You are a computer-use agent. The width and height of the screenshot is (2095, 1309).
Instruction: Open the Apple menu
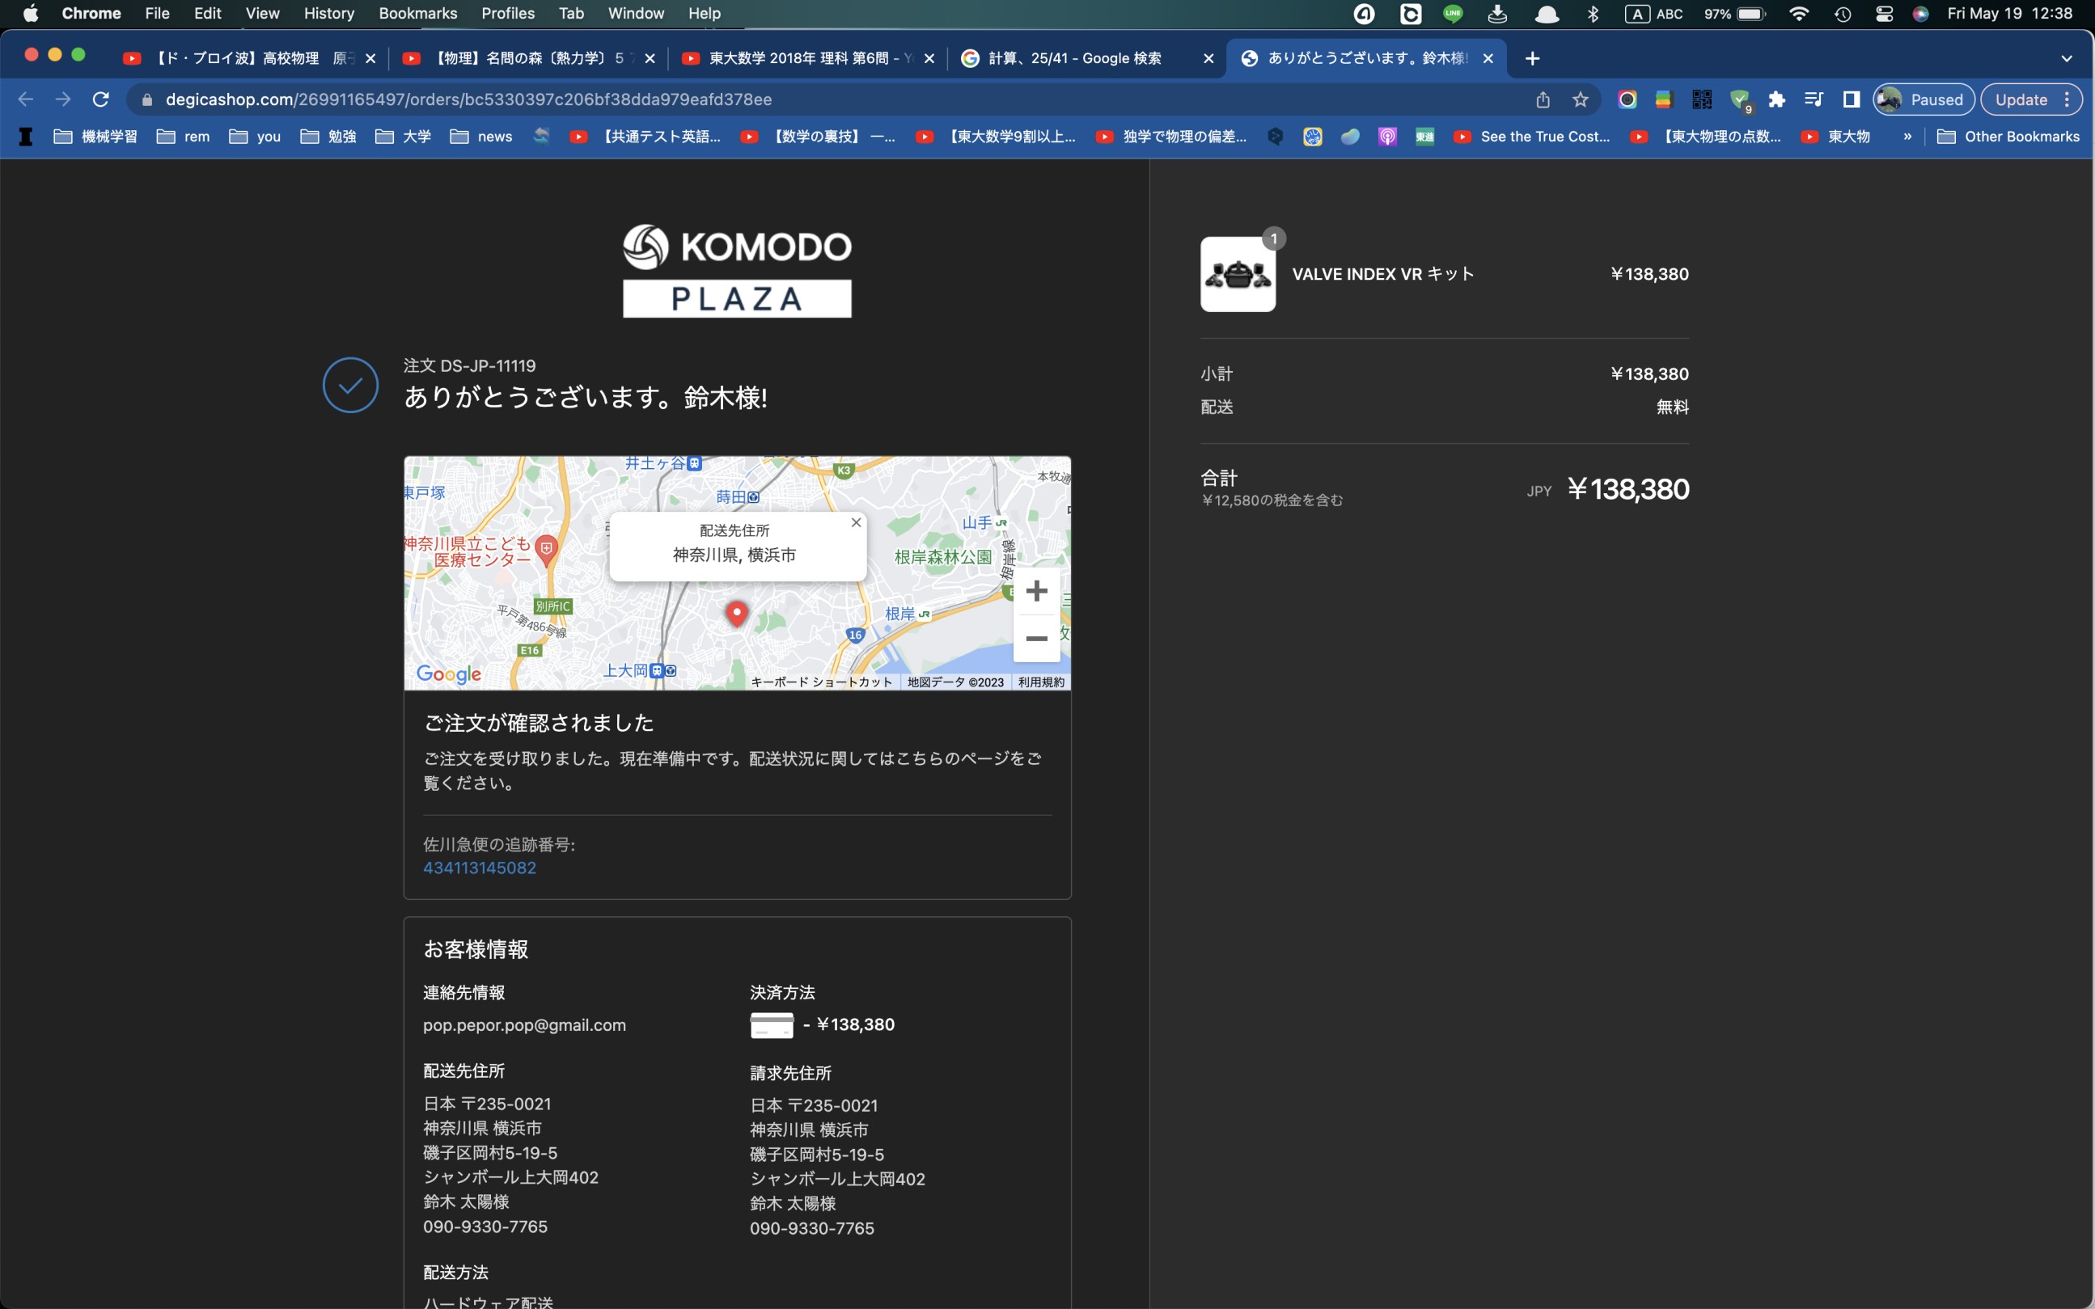pyautogui.click(x=30, y=13)
